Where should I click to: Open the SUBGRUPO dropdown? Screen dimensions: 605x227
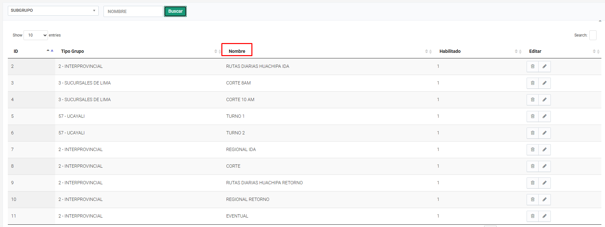point(53,11)
